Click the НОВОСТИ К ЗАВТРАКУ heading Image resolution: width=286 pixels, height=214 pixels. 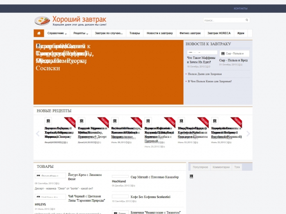pyautogui.click(x=208, y=44)
